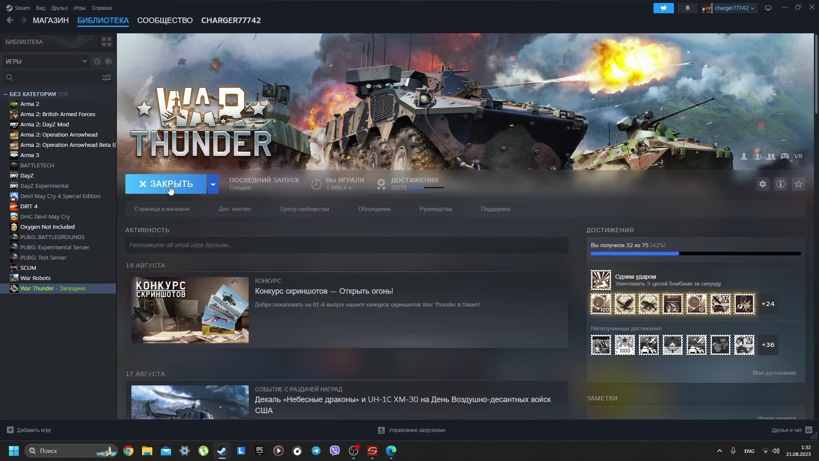819x461 pixels.
Task: Open game settings gear for War Thunder
Action: point(763,184)
